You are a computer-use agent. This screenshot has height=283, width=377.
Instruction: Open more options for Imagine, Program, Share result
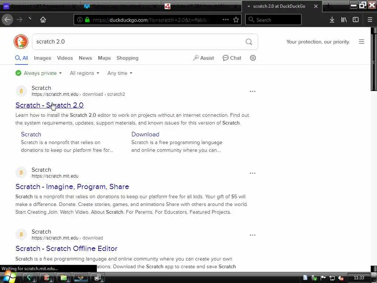tap(253, 173)
